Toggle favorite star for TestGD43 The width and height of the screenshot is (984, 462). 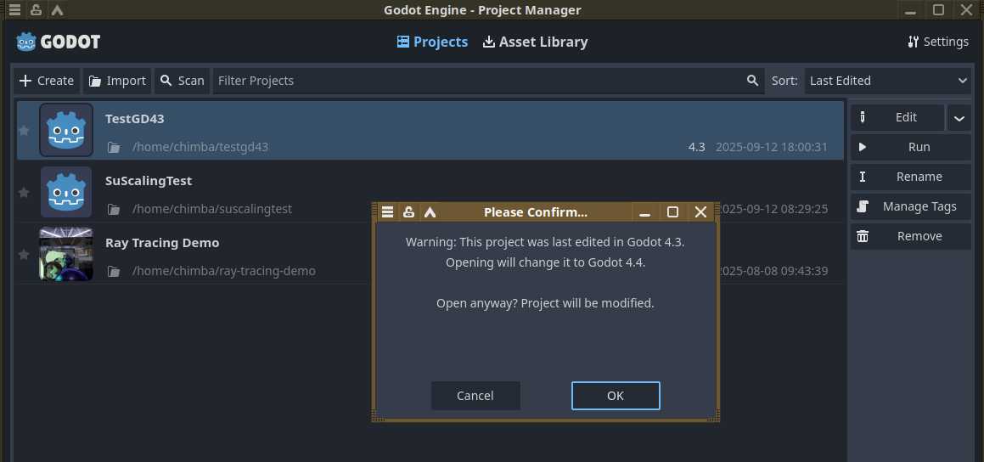click(24, 131)
